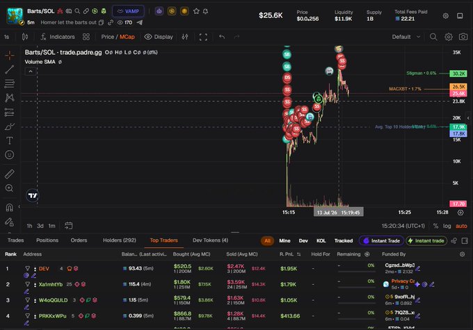Toggle lock all drawing tools
This screenshot has width=473, height=330.
click(x=9, y=222)
